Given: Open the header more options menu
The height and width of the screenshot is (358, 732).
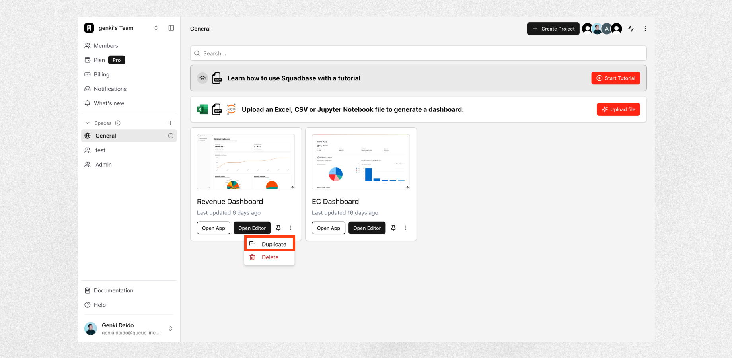Looking at the screenshot, I should (x=645, y=29).
